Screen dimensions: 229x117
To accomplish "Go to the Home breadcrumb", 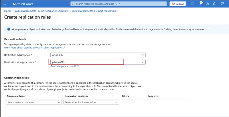I will [x=8, y=11].
